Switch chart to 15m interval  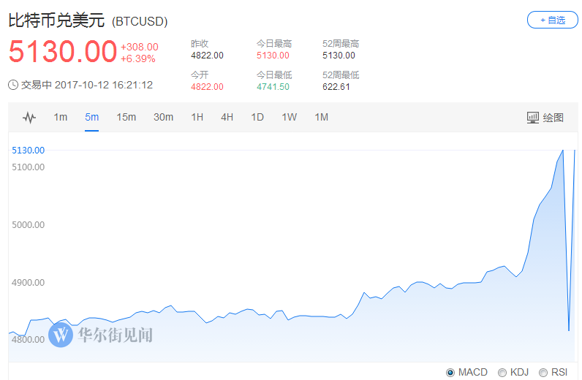[x=126, y=118]
